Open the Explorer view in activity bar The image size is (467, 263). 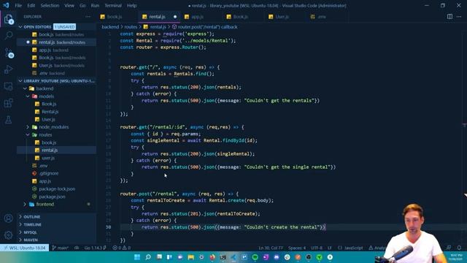(x=9, y=19)
